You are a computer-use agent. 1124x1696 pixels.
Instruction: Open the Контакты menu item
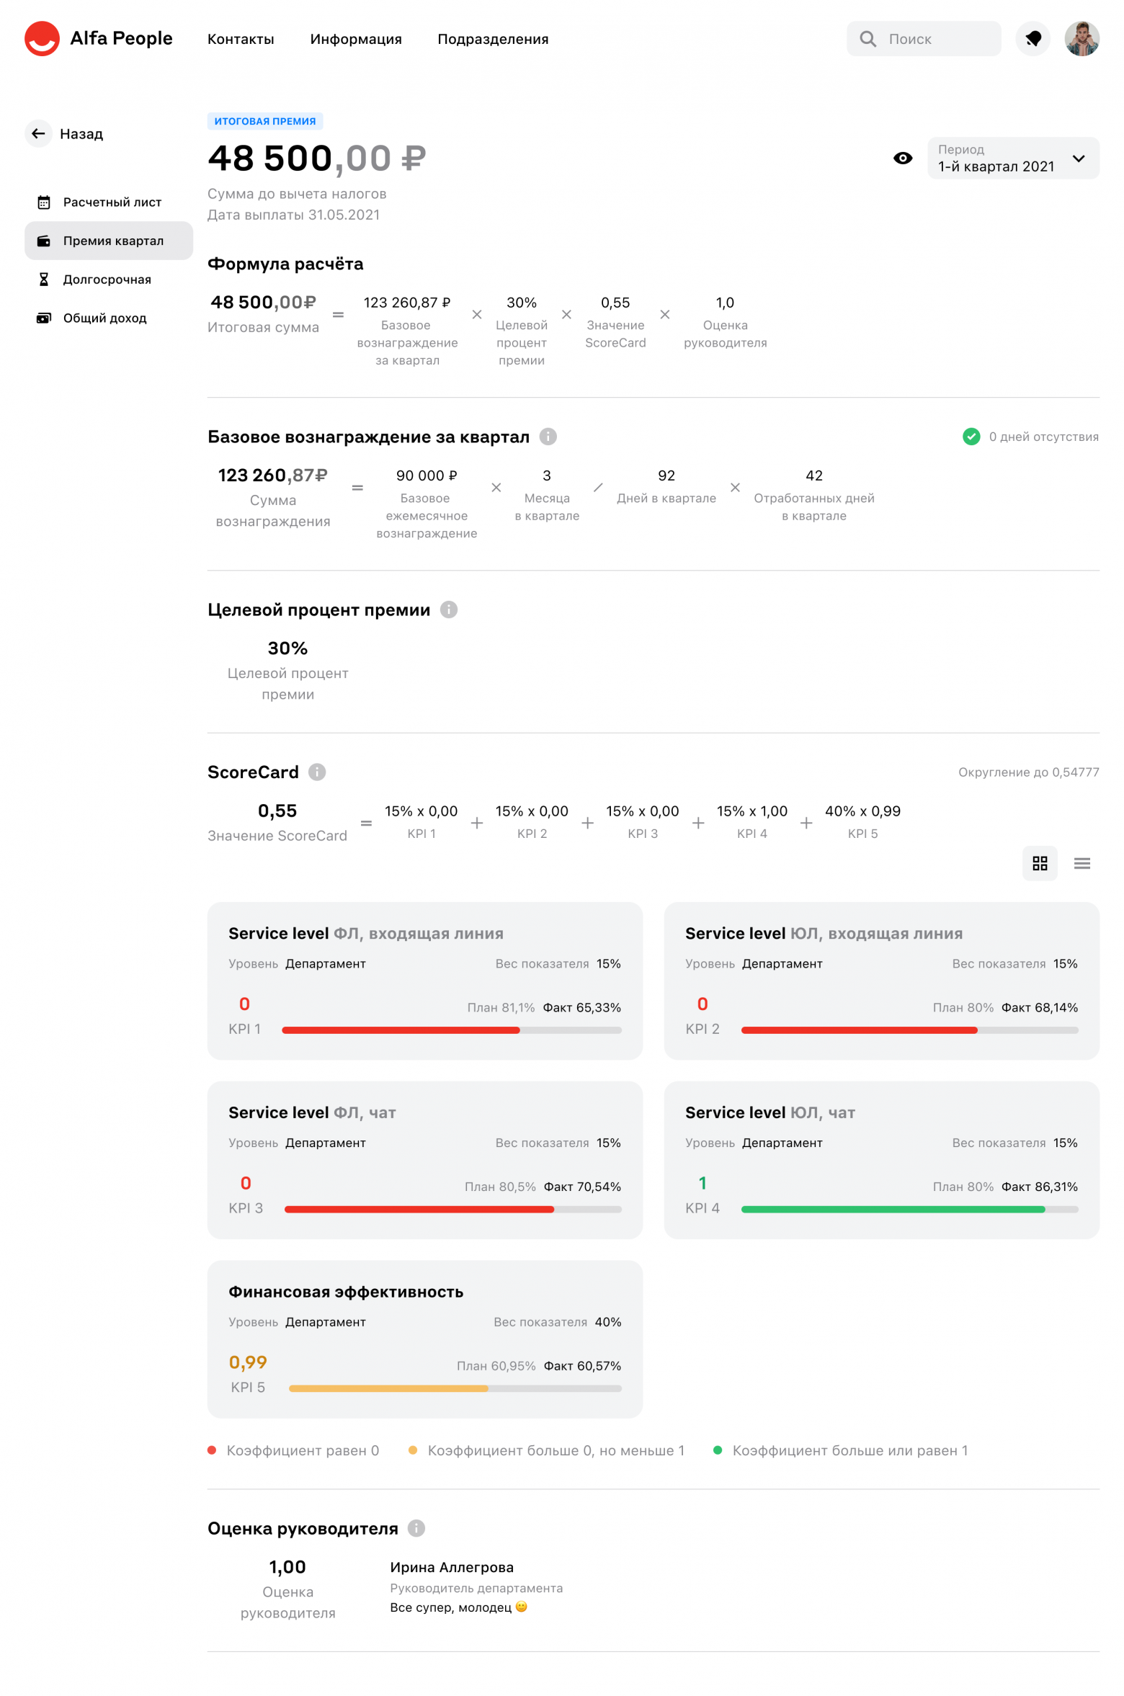click(241, 39)
